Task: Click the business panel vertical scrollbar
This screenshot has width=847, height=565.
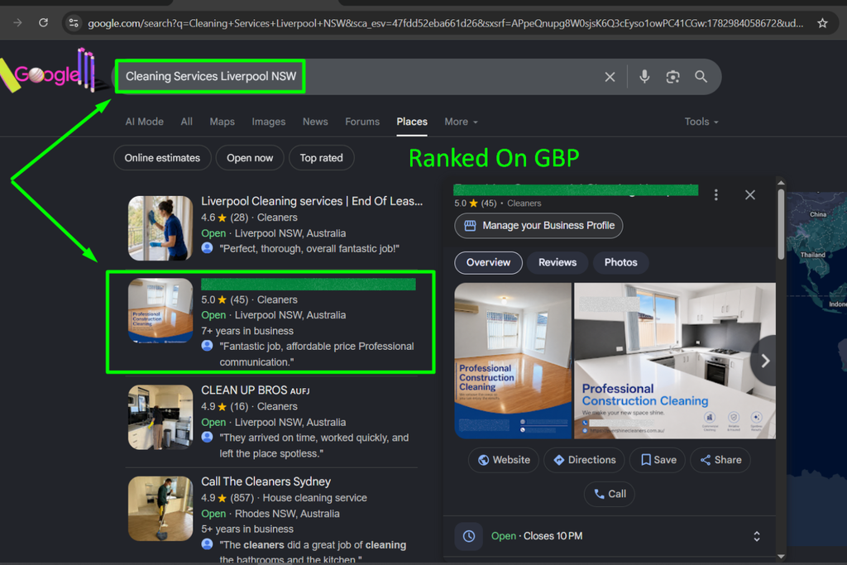Action: pyautogui.click(x=781, y=223)
